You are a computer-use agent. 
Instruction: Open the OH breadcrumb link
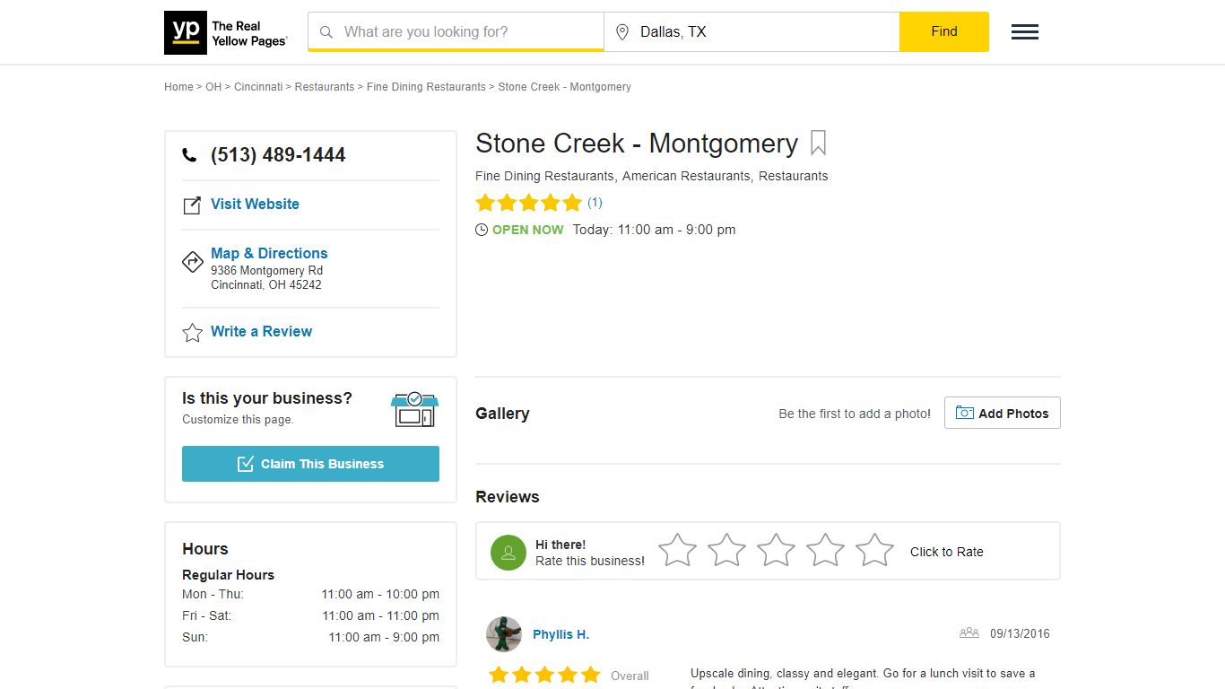[x=213, y=87]
